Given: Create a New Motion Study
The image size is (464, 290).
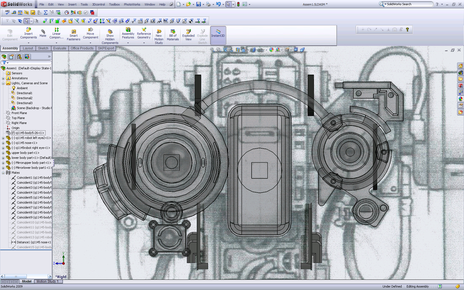Looking at the screenshot, I should [x=159, y=37].
